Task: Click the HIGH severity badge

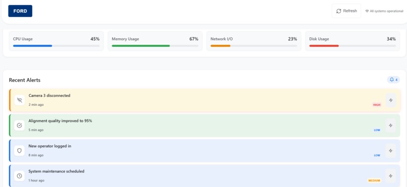Action: (377, 105)
